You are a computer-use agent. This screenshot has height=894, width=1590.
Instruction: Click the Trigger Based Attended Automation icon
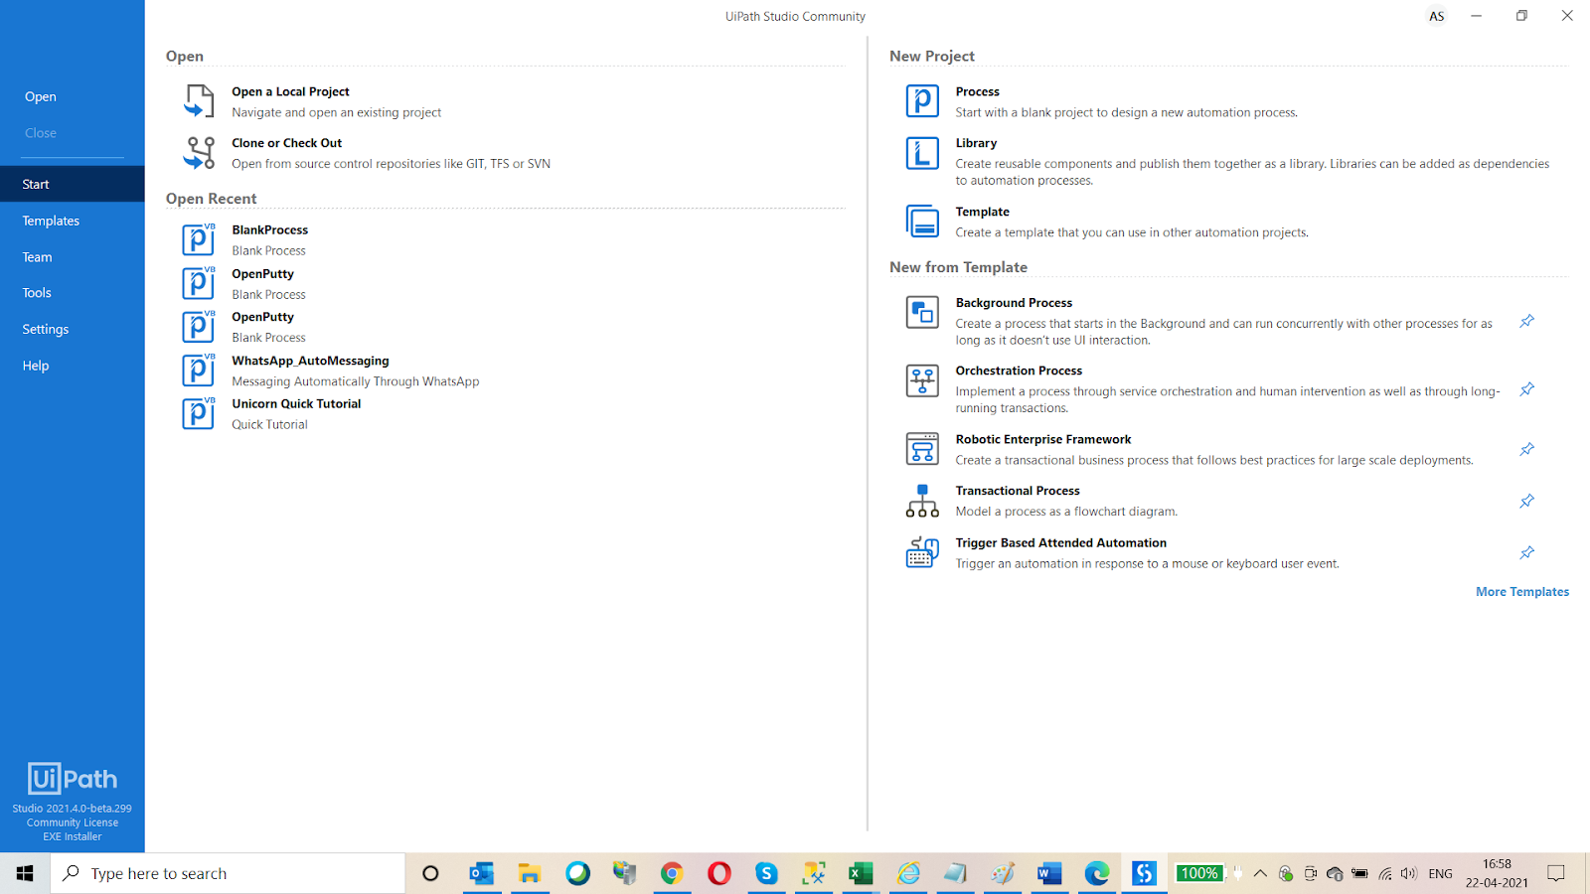point(922,552)
